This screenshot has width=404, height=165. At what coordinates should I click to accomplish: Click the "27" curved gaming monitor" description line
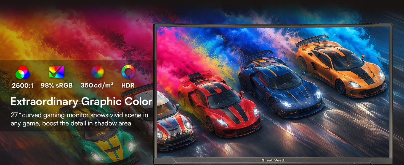click(79, 115)
